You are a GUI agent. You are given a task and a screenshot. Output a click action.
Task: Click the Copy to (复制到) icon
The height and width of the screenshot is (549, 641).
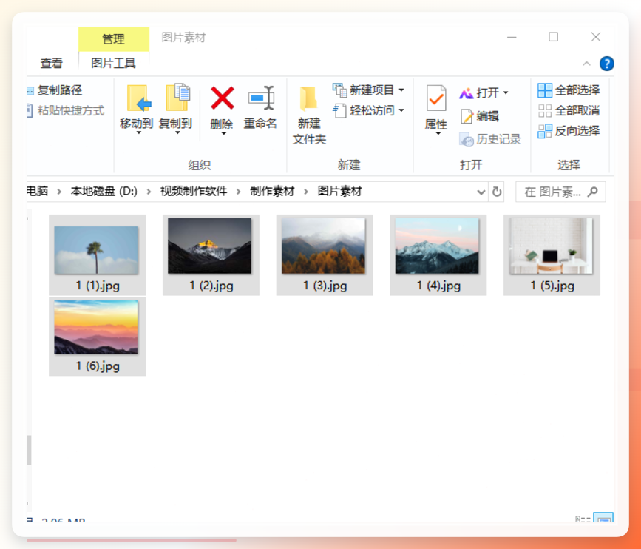point(177,98)
